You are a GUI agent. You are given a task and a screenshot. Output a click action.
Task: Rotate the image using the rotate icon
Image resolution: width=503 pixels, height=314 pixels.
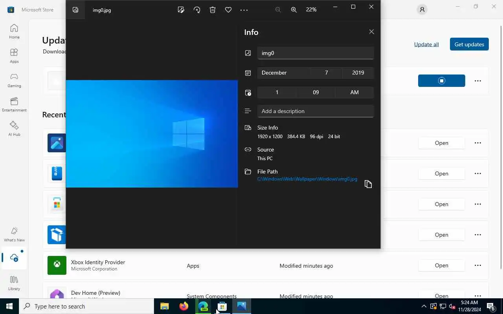(x=197, y=10)
